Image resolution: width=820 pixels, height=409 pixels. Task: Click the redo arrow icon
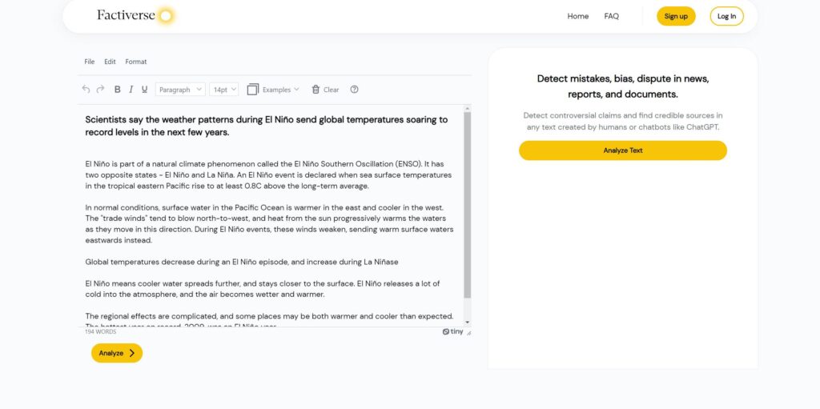101,90
